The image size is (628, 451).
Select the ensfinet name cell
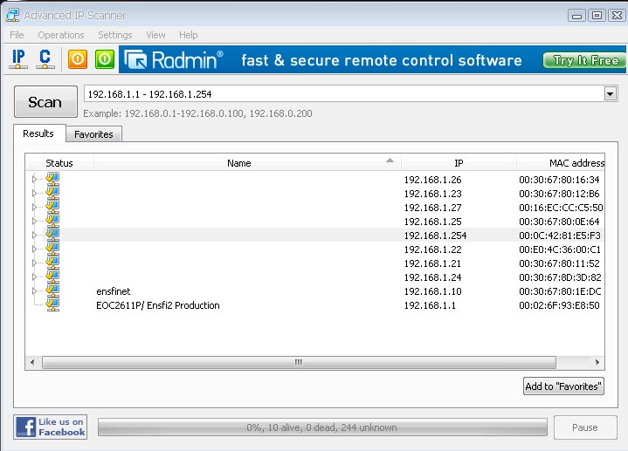point(114,291)
